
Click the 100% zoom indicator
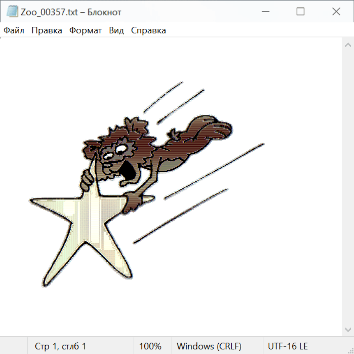coord(150,346)
